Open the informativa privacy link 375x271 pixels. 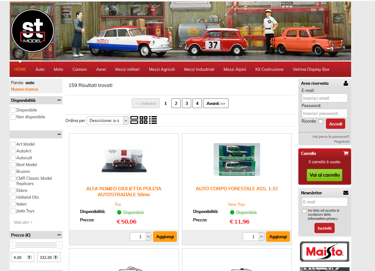pyautogui.click(x=322, y=219)
